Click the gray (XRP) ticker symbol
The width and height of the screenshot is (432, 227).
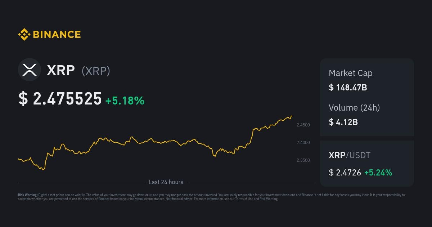click(96, 71)
